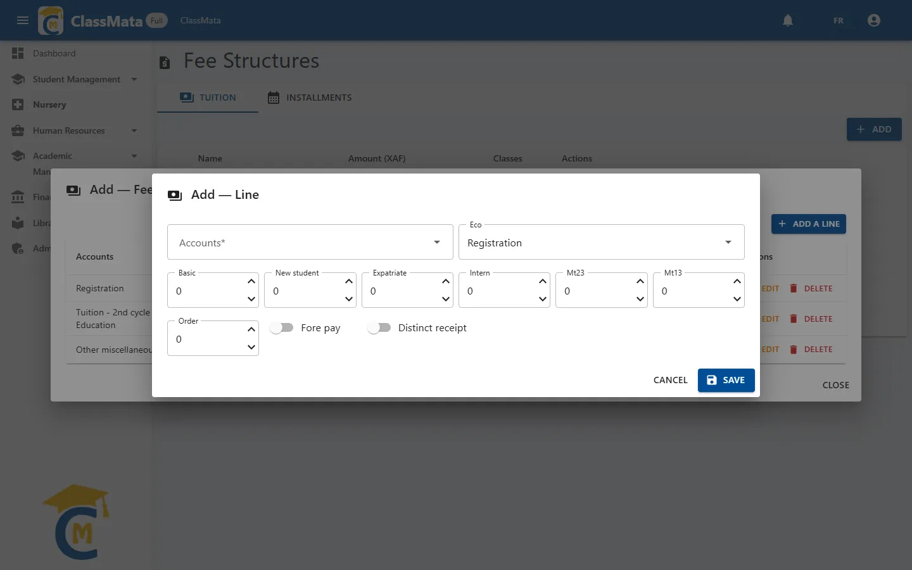Decrease the Order value
The height and width of the screenshot is (570, 912).
[x=251, y=347]
